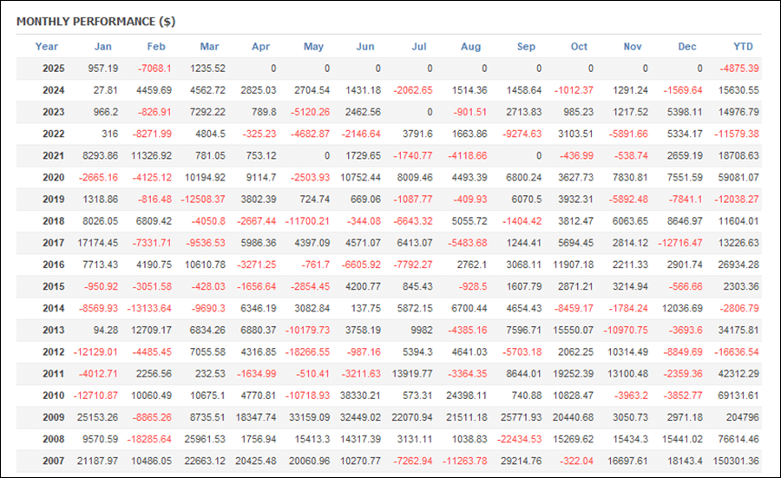Click the Year column header
781x478 pixels.
click(x=46, y=46)
